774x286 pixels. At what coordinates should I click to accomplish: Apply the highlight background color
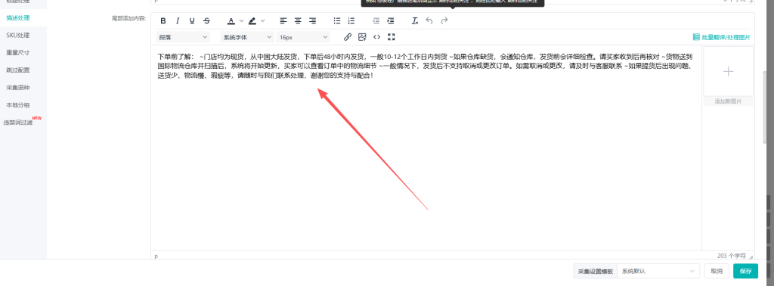click(x=252, y=20)
